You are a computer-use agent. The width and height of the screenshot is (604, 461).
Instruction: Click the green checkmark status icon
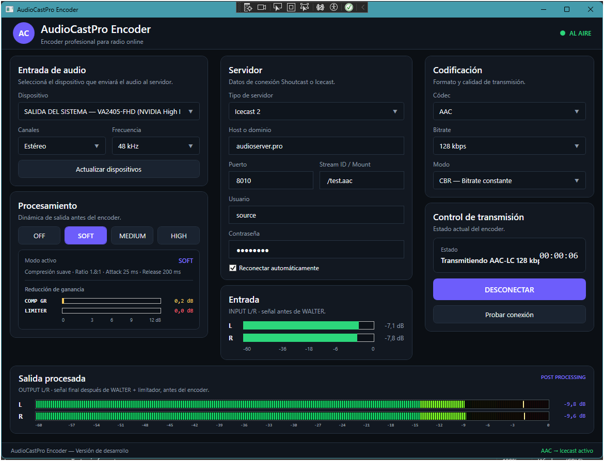pyautogui.click(x=349, y=7)
